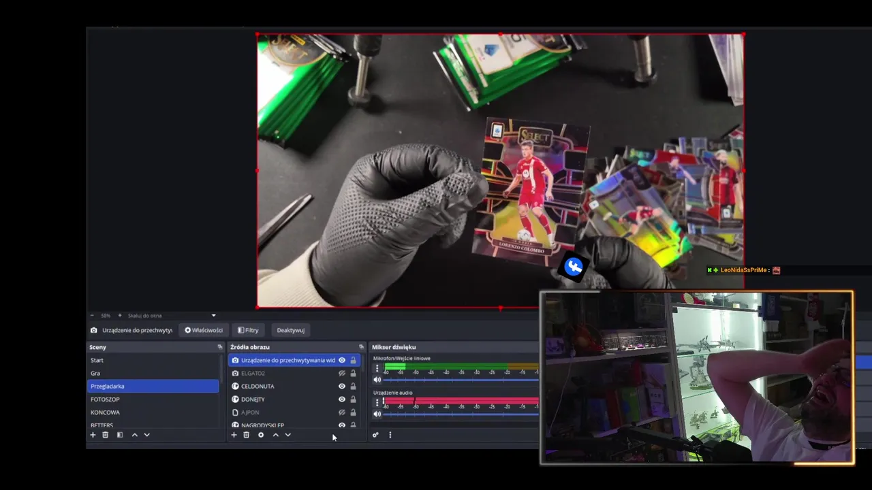Open mixer menu dots at dock bottom
The image size is (872, 490).
390,435
